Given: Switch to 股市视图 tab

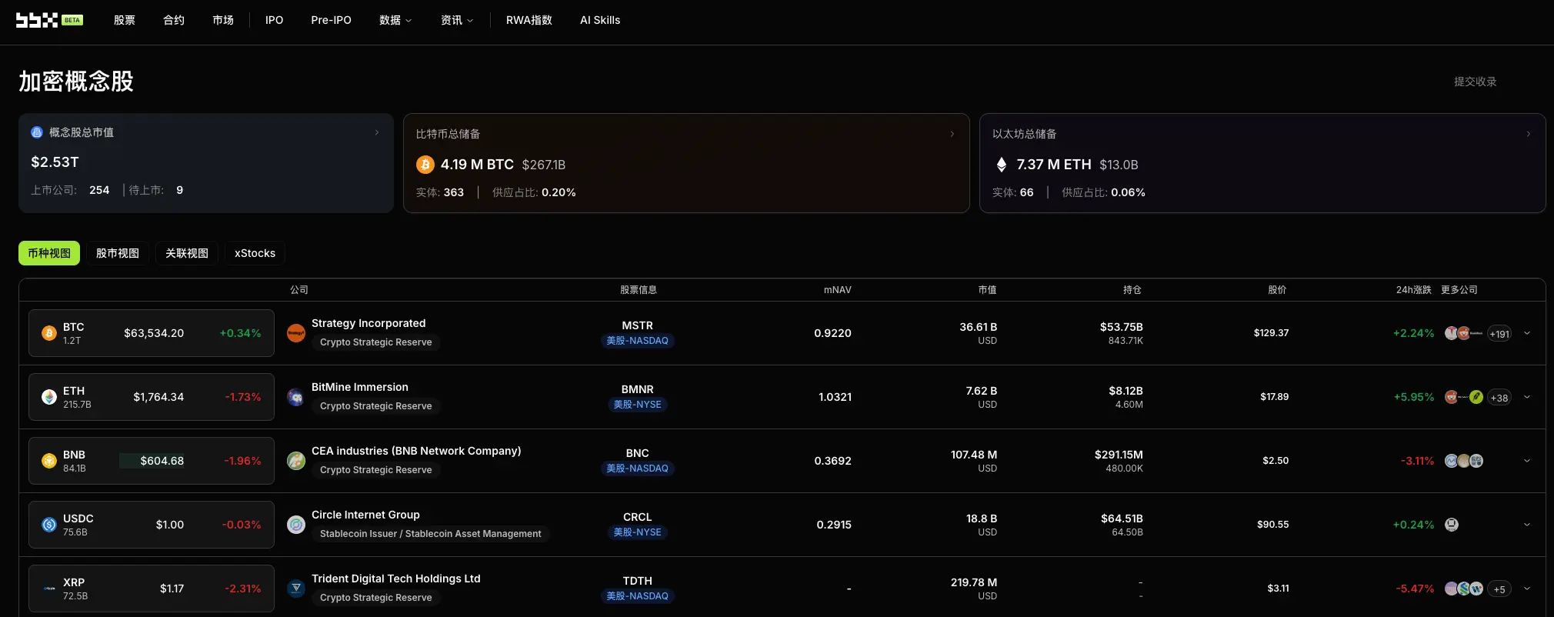Looking at the screenshot, I should pyautogui.click(x=118, y=253).
